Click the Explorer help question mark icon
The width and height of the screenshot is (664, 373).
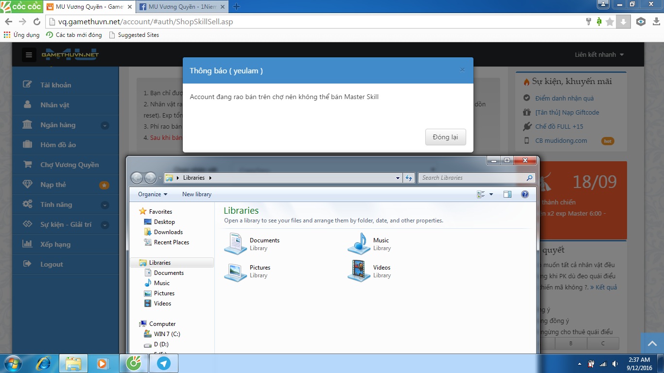(x=524, y=194)
